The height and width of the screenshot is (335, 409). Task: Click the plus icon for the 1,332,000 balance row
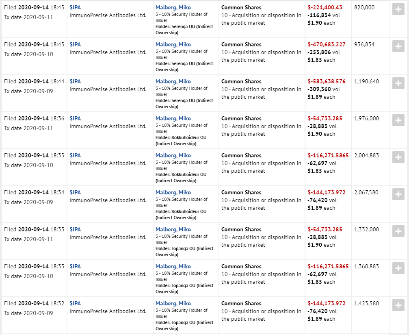398,232
